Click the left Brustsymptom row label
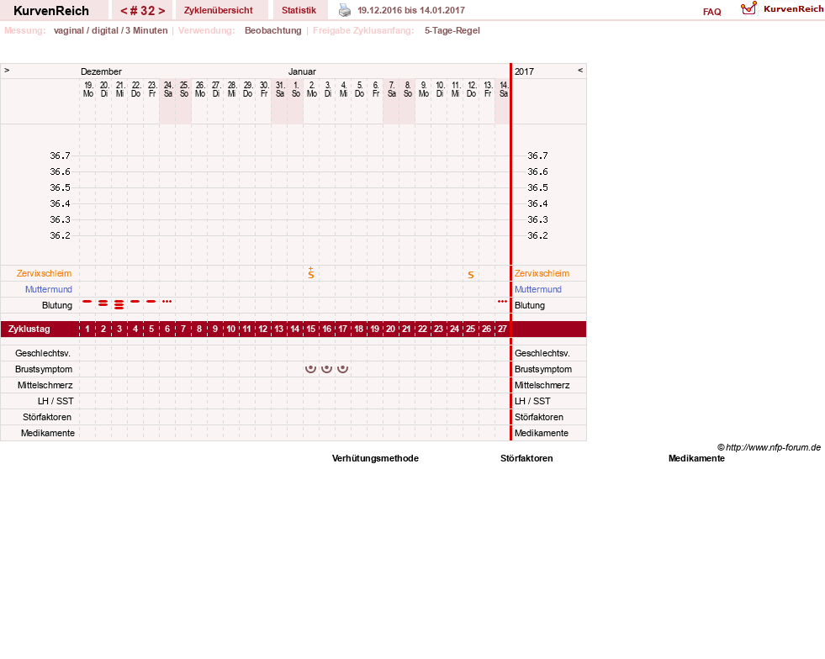Image resolution: width=825 pixels, height=659 pixels. pyautogui.click(x=44, y=369)
